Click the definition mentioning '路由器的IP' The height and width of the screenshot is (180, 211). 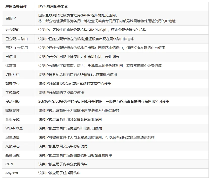122,155
